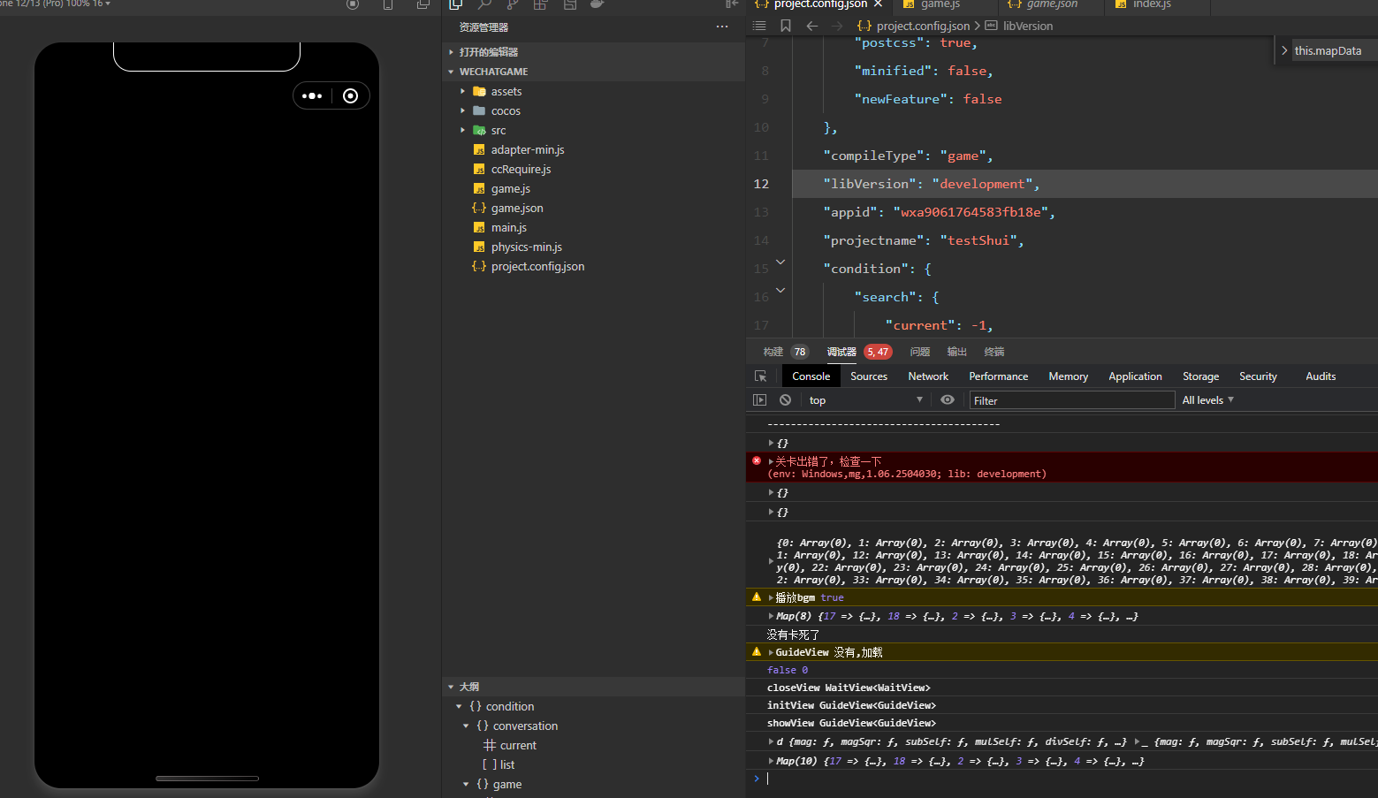Click the back arrow in editor breadcrumb bar
Viewport: 1378px width, 798px height.
point(811,26)
